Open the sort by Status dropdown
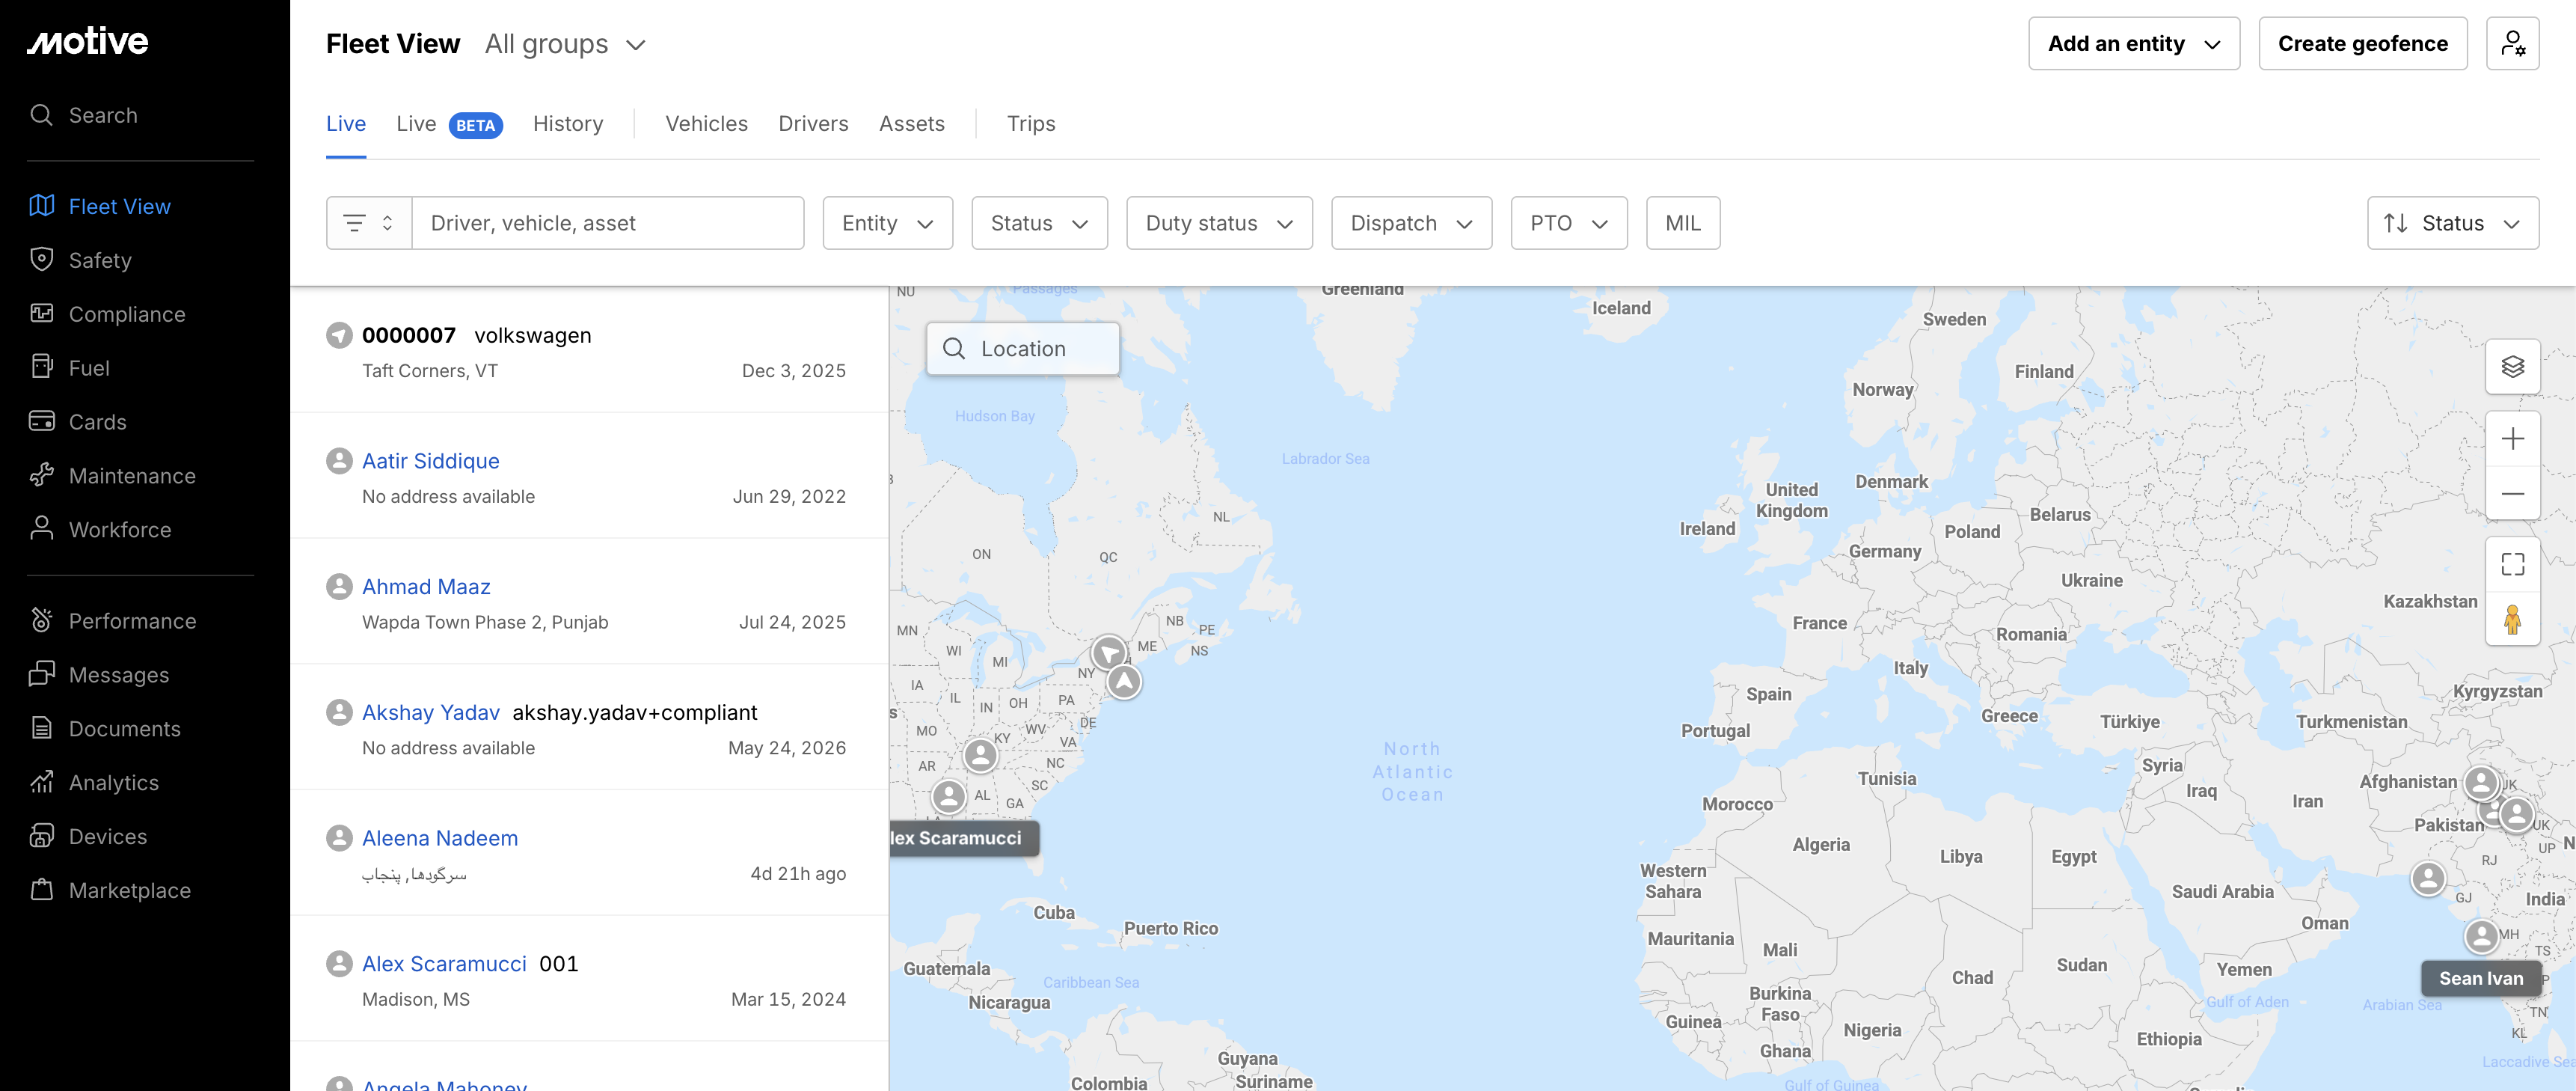Viewport: 2576px width, 1091px height. (x=2452, y=223)
